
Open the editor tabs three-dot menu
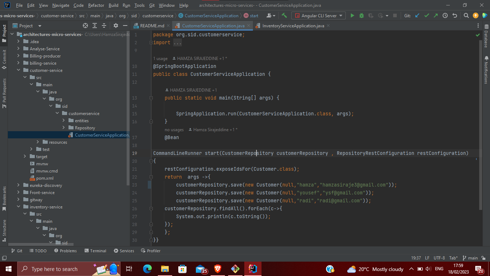point(478,26)
